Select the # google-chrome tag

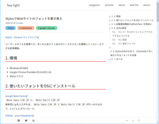[47, 28]
